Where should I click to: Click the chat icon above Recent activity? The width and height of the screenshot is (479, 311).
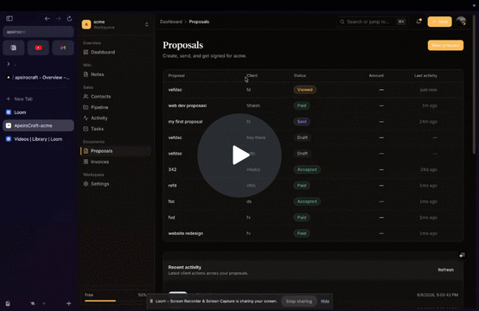tap(463, 255)
